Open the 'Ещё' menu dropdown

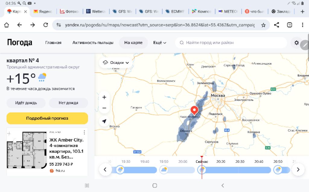pos(160,43)
